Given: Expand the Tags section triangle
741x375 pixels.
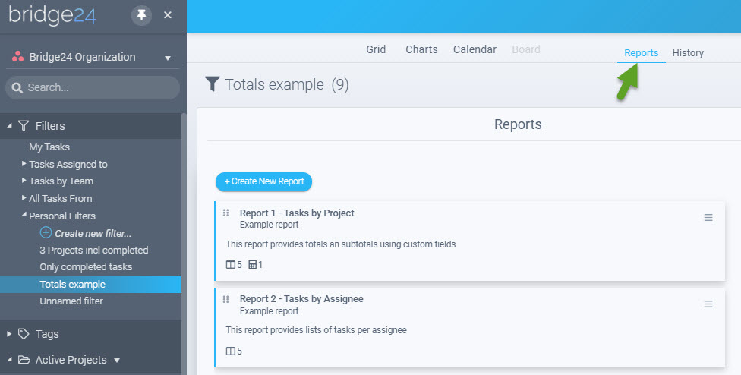Looking at the screenshot, I should (x=9, y=334).
